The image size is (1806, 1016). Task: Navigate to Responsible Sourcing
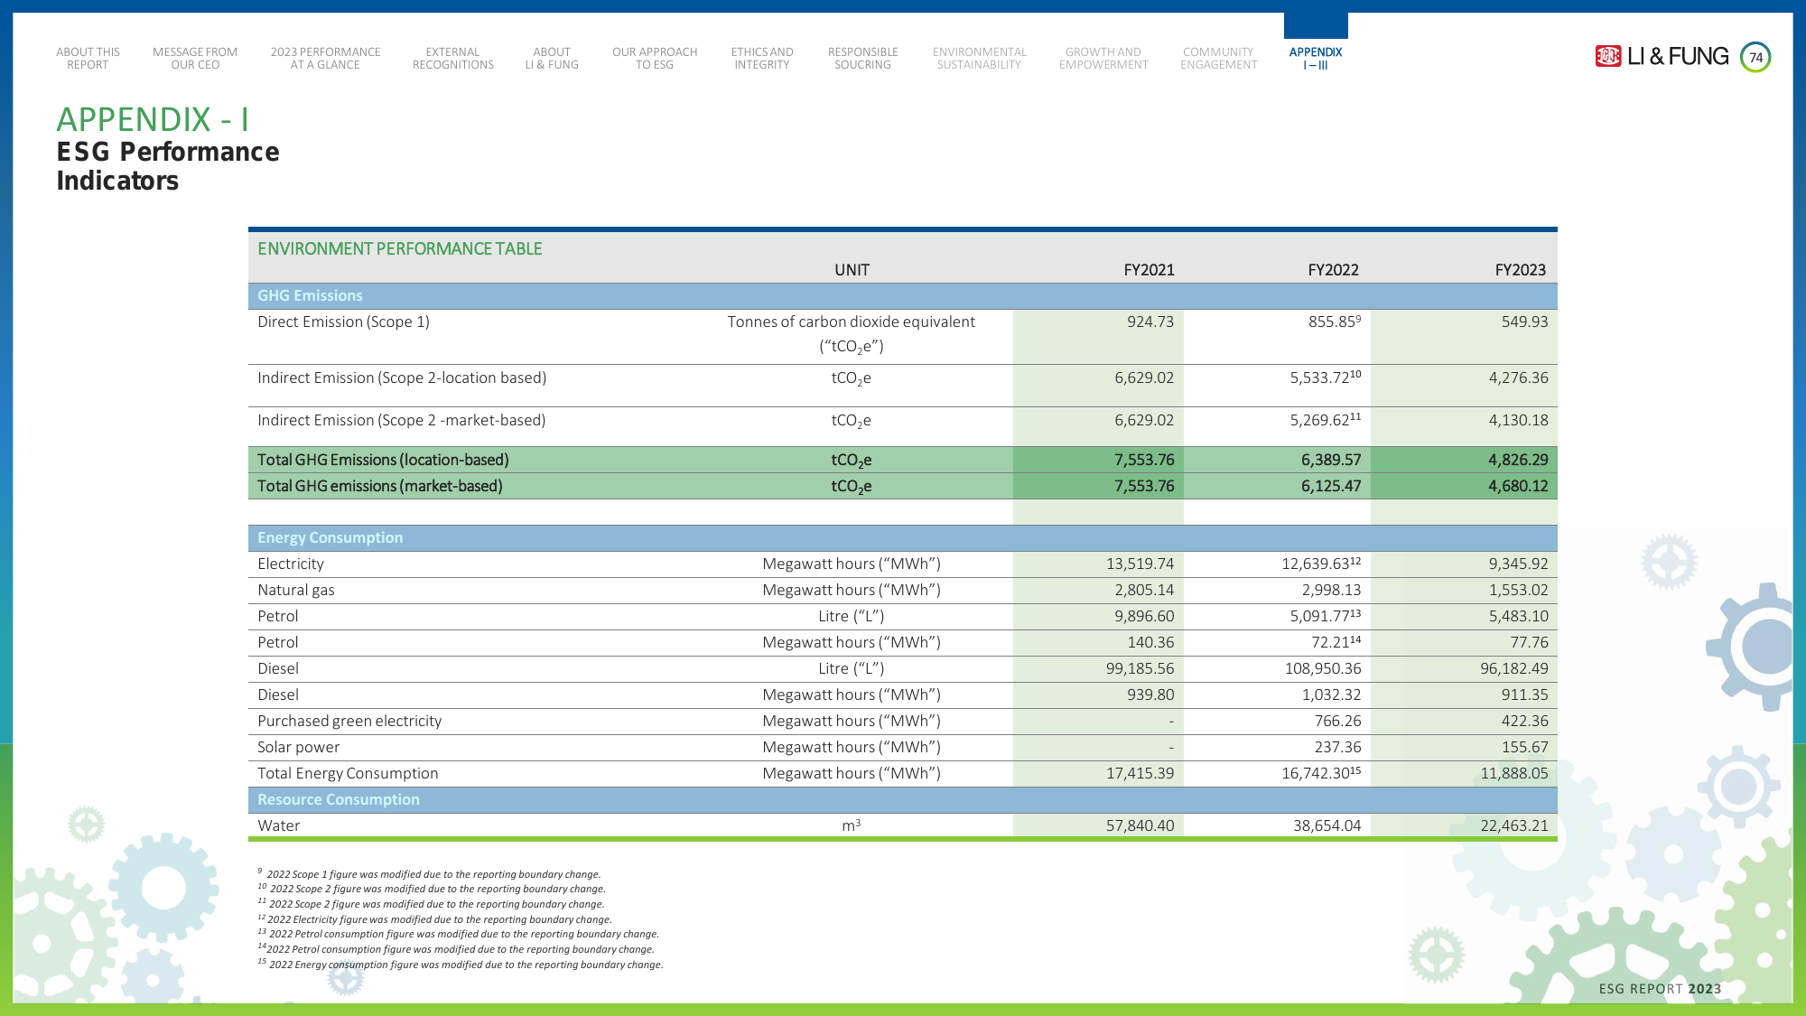pos(862,59)
